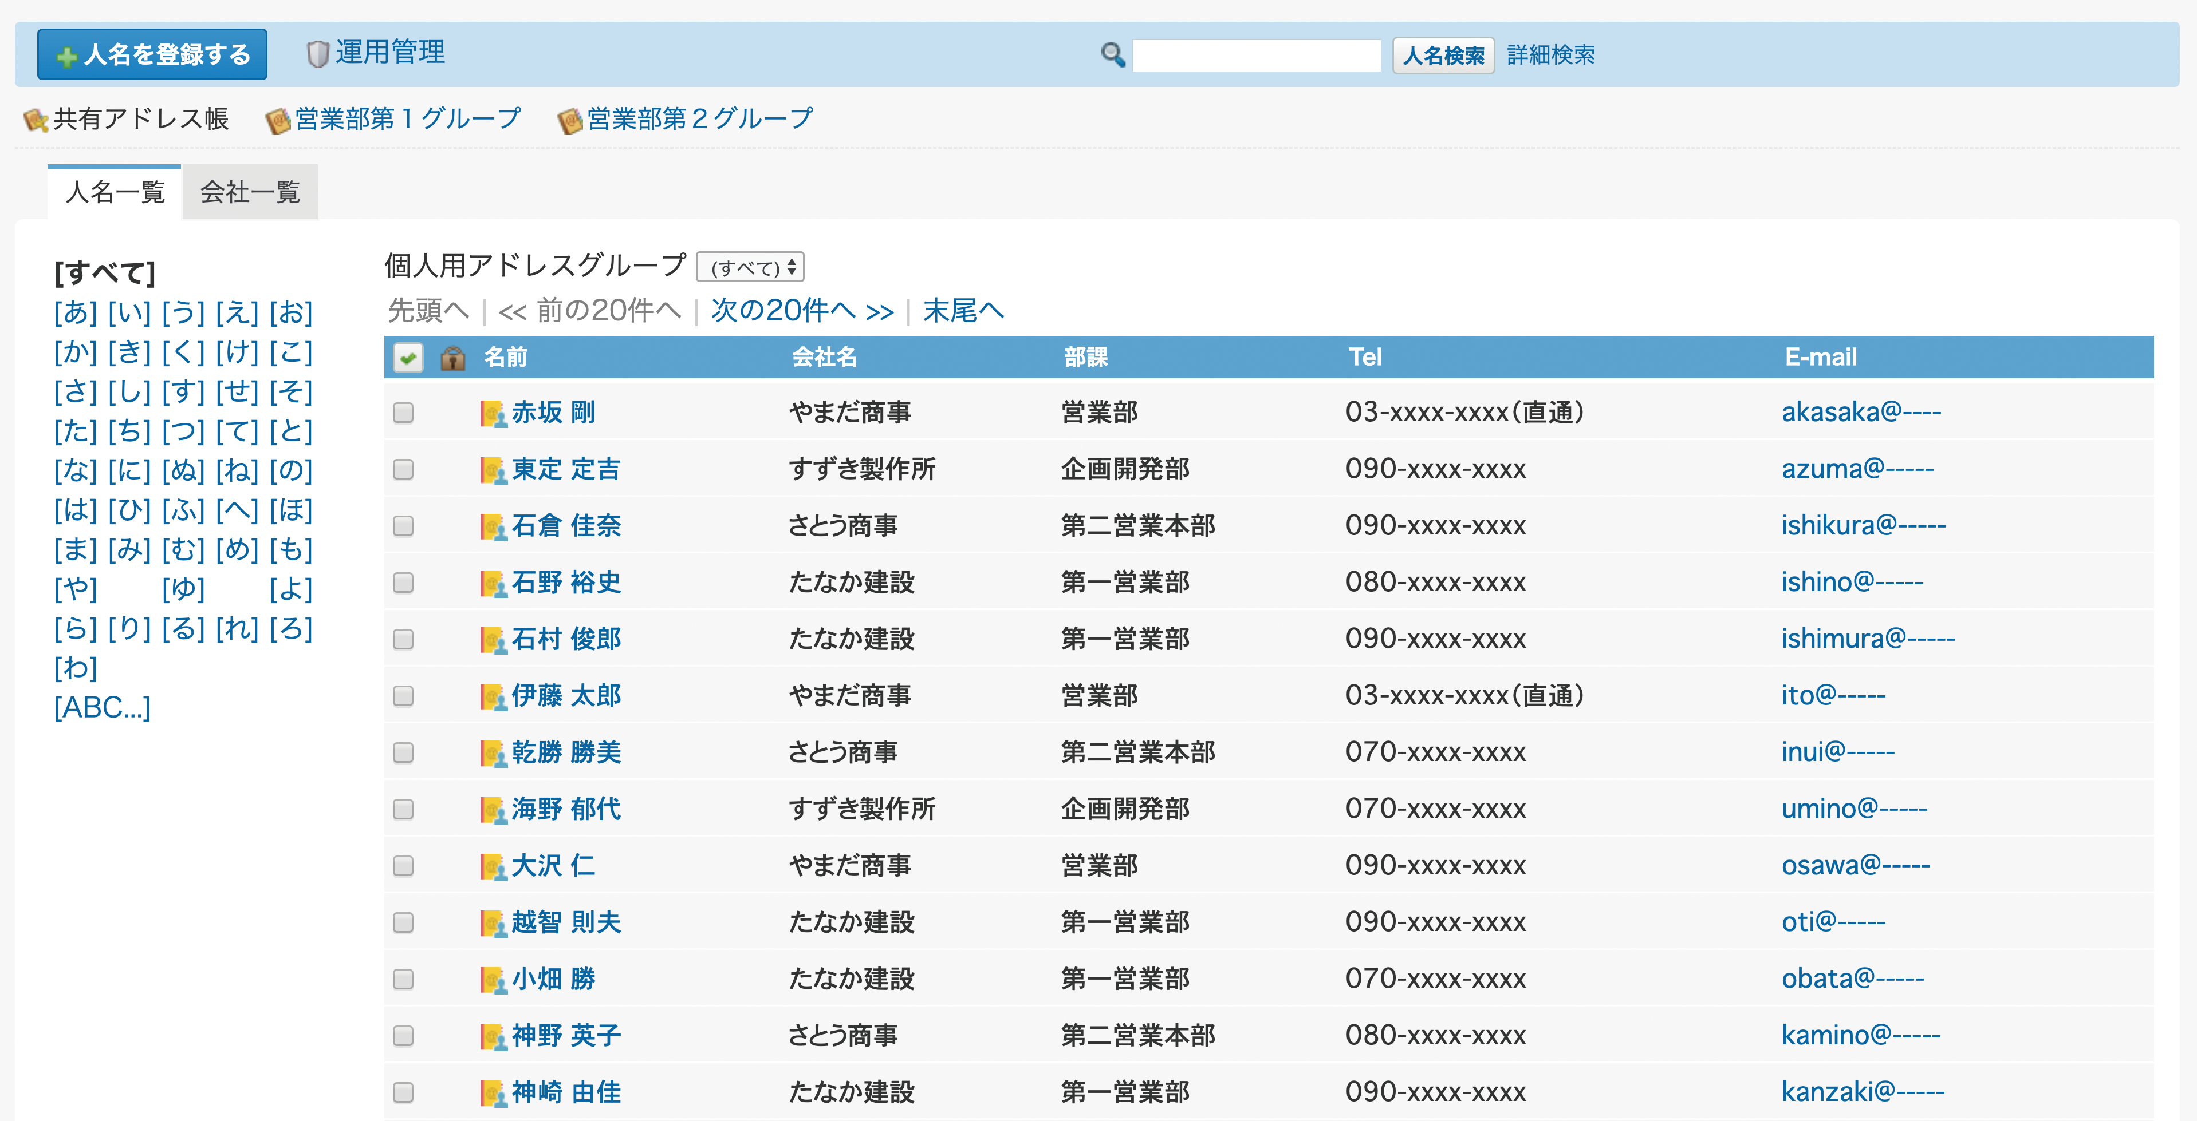Toggle the select-all checkbox in table header

click(408, 358)
